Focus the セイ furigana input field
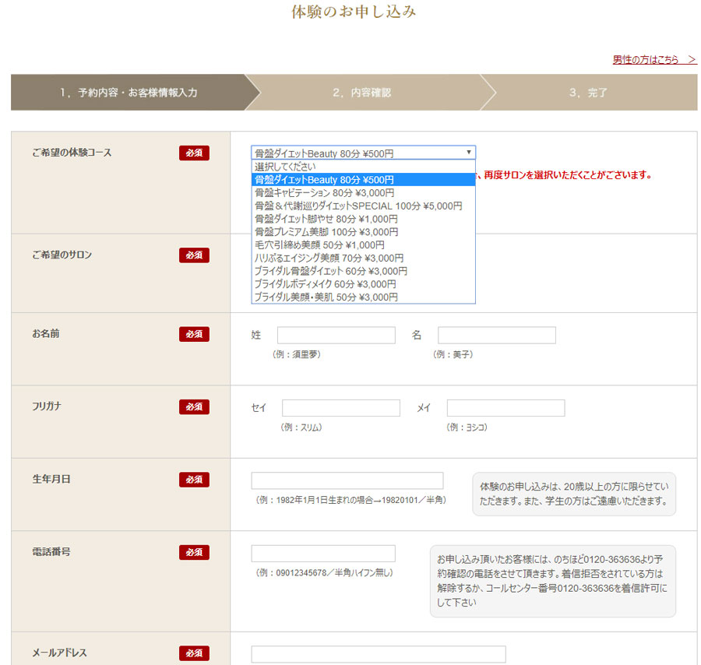701x665 pixels. tap(340, 408)
